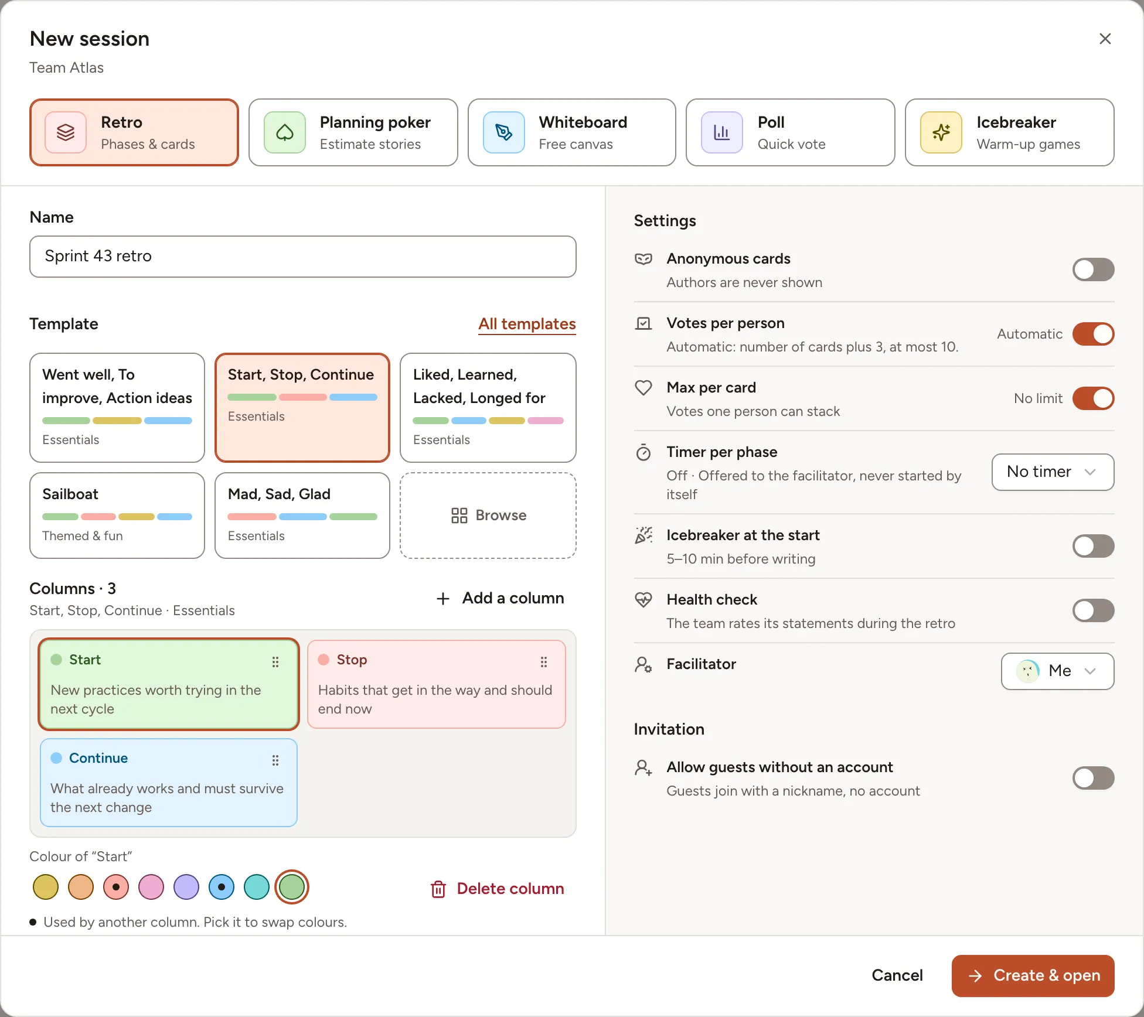Viewport: 1144px width, 1017px height.
Task: Click the Facilitator person-gear icon
Action: 643,664
